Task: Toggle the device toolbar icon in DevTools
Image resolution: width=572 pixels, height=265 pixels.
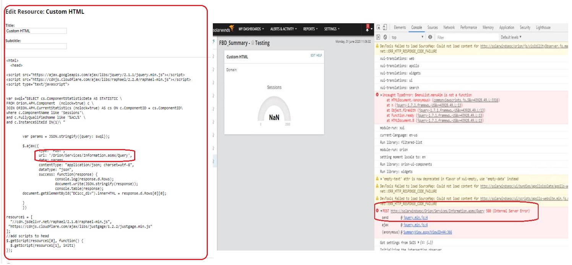Action: click(x=384, y=27)
